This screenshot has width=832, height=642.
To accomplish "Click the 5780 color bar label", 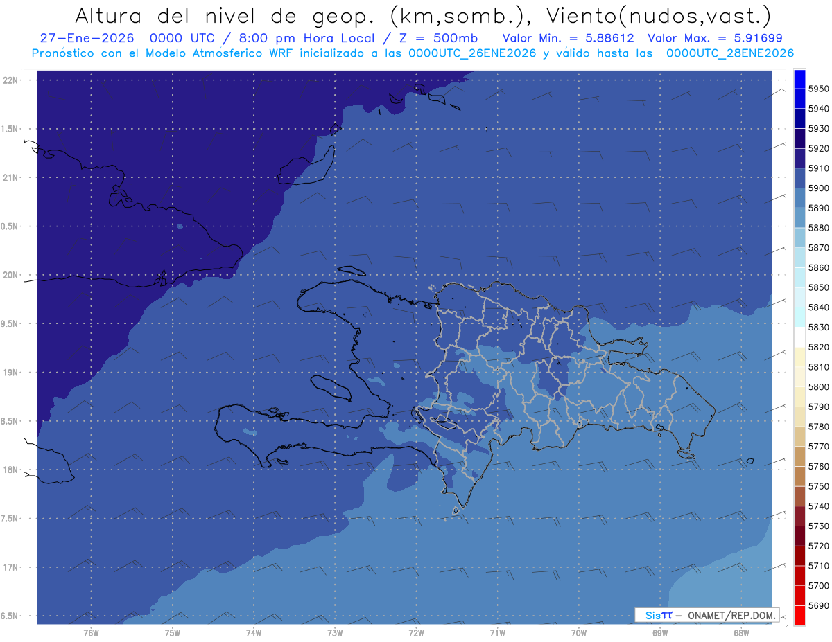I will (818, 427).
